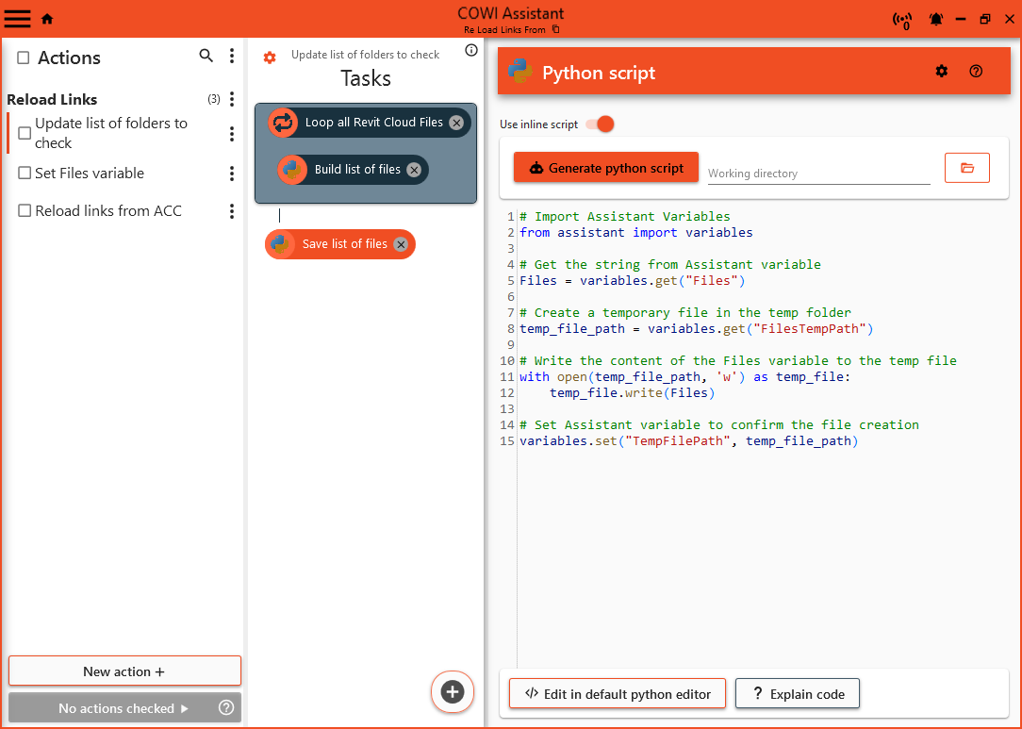Viewport: 1022px width, 729px height.
Task: Go to the home screen icon
Action: click(47, 19)
